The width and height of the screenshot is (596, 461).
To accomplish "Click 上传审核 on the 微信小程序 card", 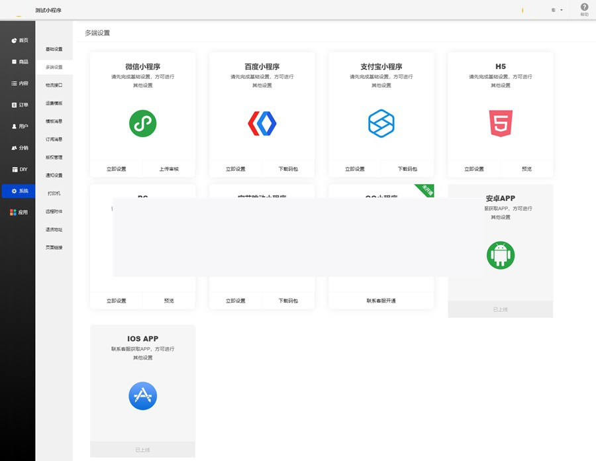I will [x=169, y=169].
